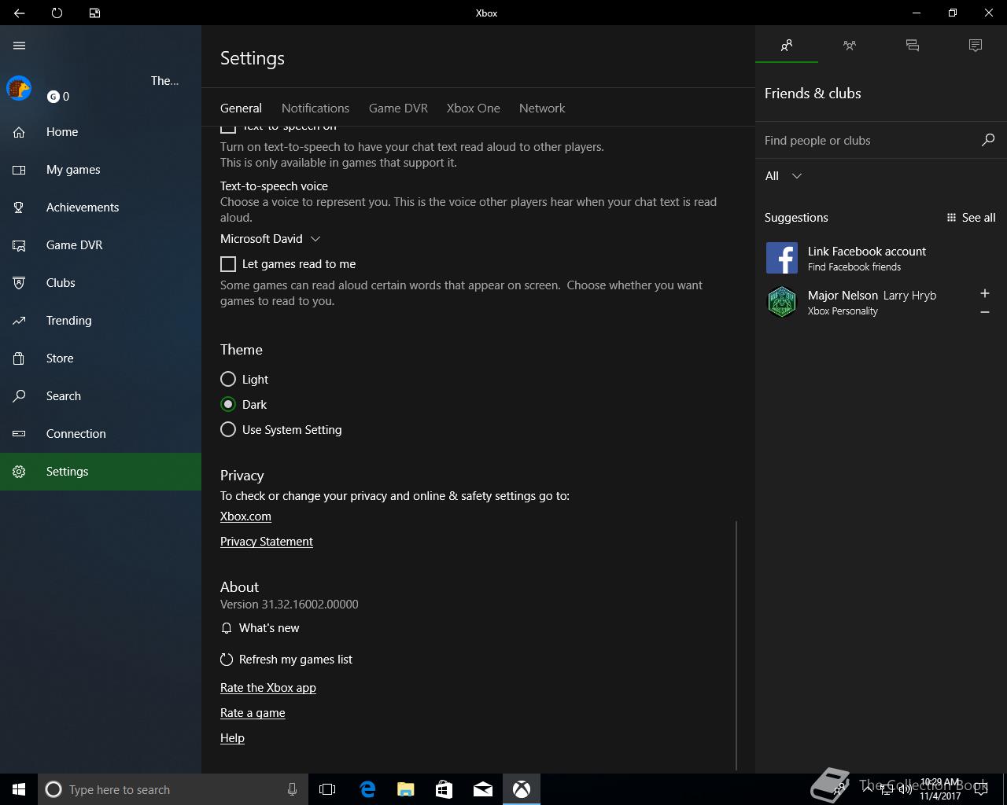Open the Parties panel icon
1007x805 pixels.
(x=850, y=46)
